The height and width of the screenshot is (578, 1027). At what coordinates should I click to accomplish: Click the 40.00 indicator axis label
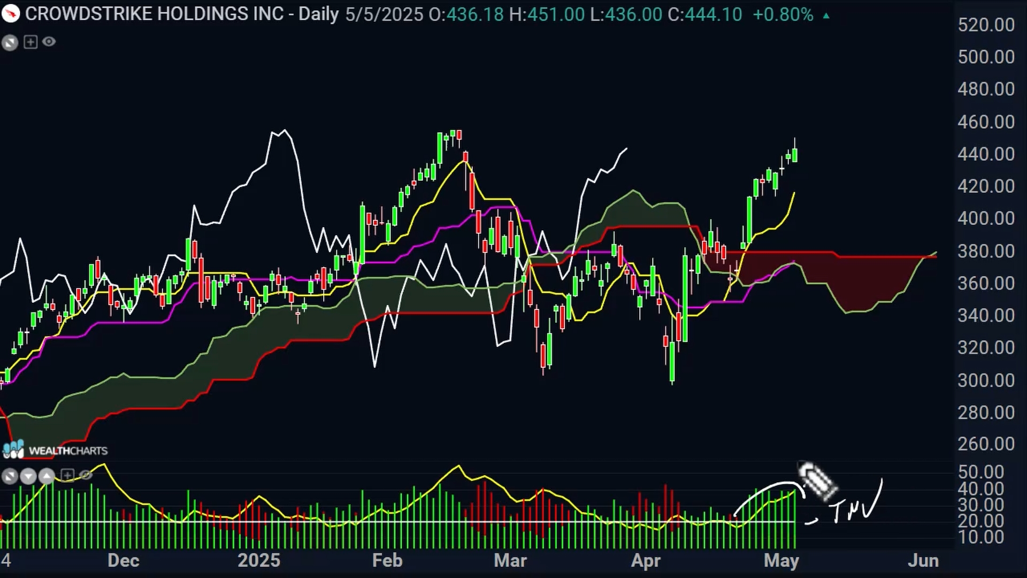click(981, 489)
